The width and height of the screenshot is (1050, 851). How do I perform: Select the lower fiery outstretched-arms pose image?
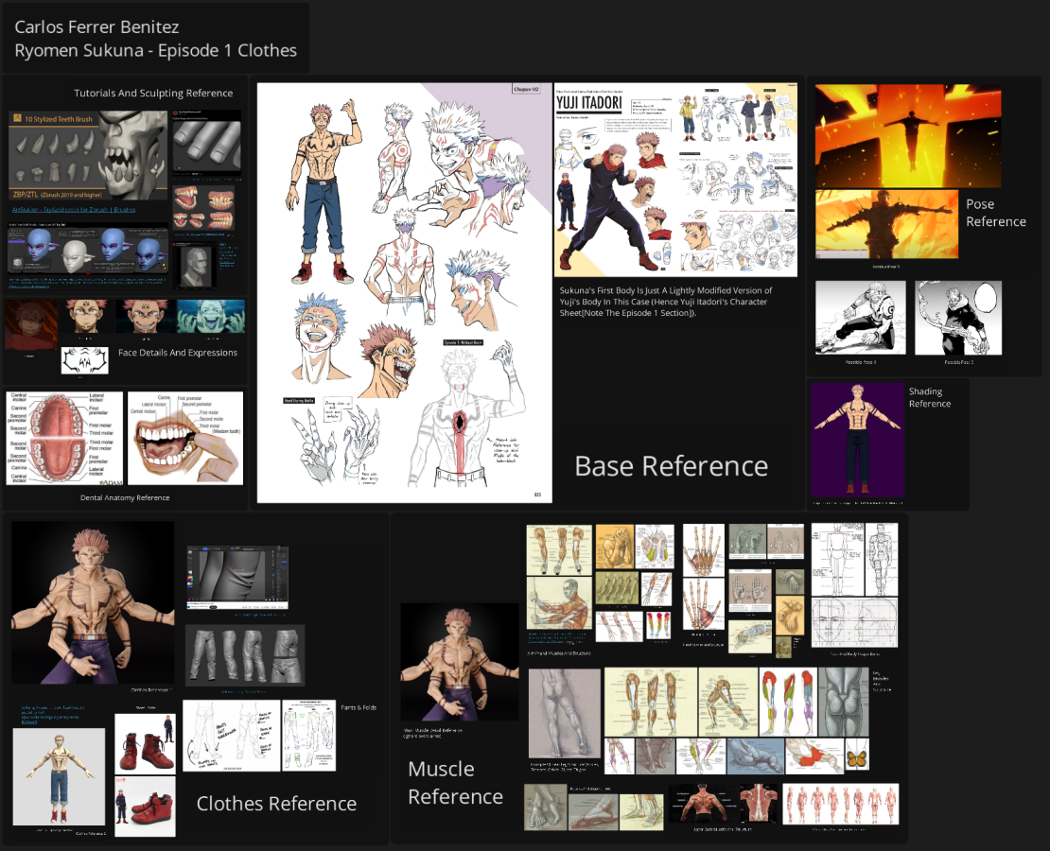[x=886, y=224]
